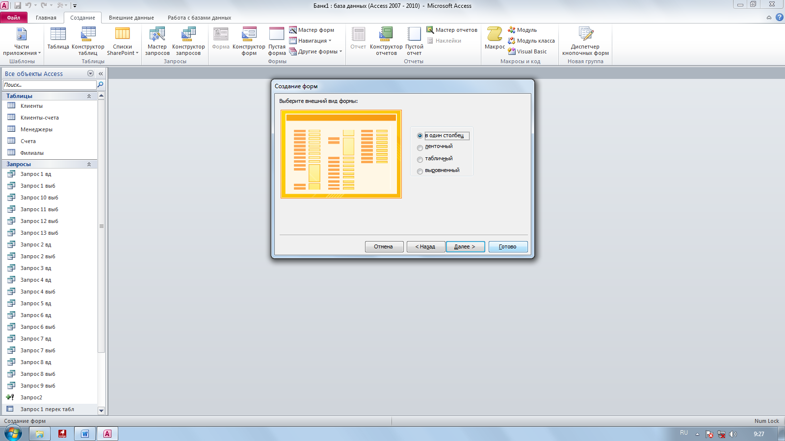Click the Table icon in the ribbon

(x=58, y=38)
